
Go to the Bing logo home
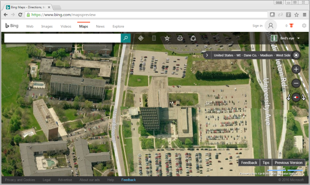12,26
